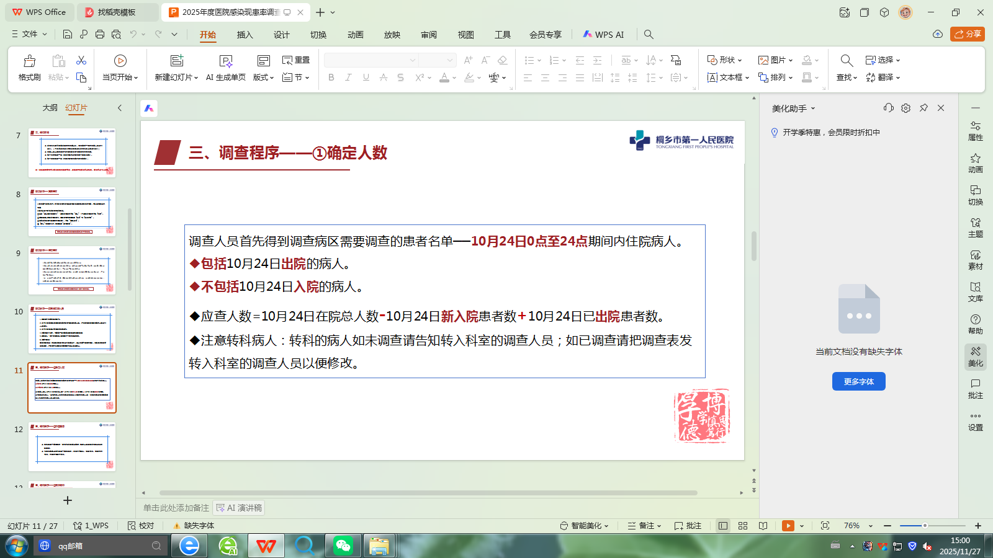Click the 查找 search icon
Screen dimensions: 993x558
(x=847, y=60)
